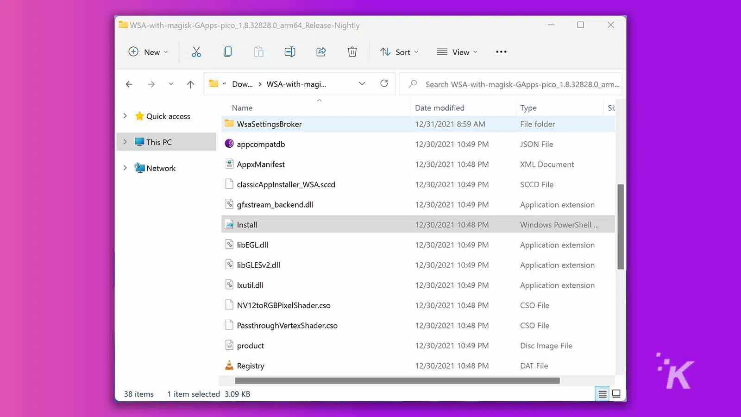Screen dimensions: 741x417
Task: Open the See more options menu
Action: (x=501, y=52)
